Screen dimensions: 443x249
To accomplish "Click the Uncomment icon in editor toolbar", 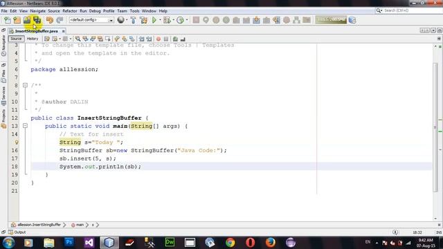I will point(183,39).
